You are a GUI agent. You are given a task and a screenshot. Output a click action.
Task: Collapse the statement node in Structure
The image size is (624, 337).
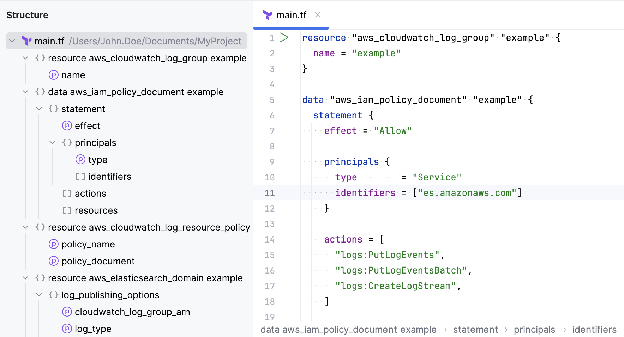click(x=39, y=109)
